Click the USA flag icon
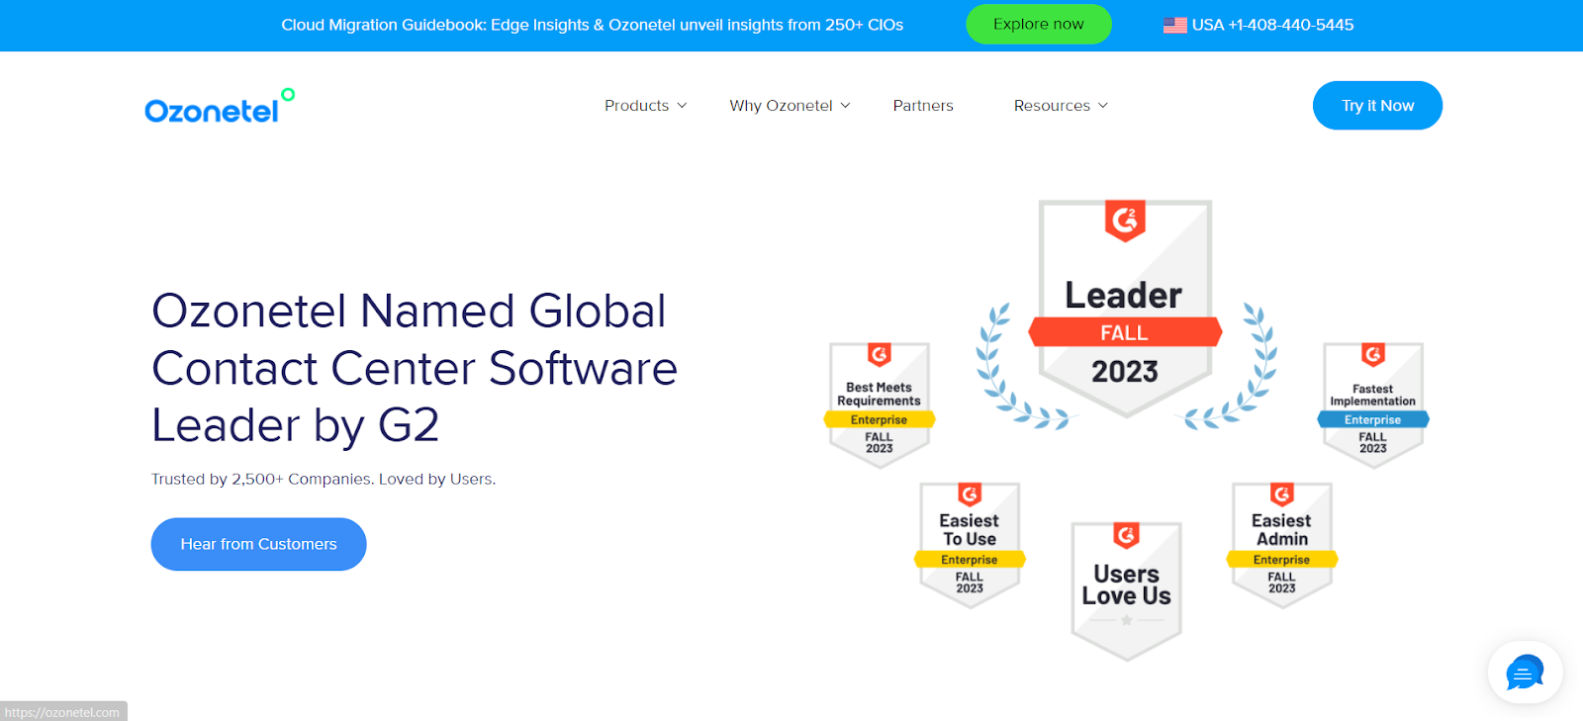Screen dimensions: 1583x721 point(1174,25)
